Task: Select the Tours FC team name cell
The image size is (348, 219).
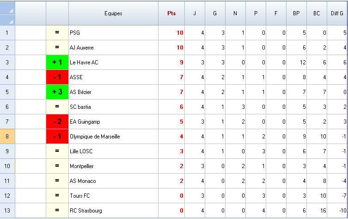Action: point(113,196)
